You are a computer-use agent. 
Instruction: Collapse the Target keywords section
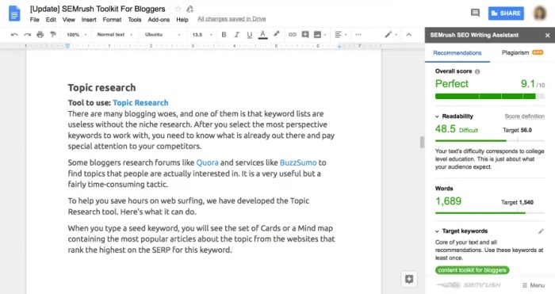click(437, 231)
